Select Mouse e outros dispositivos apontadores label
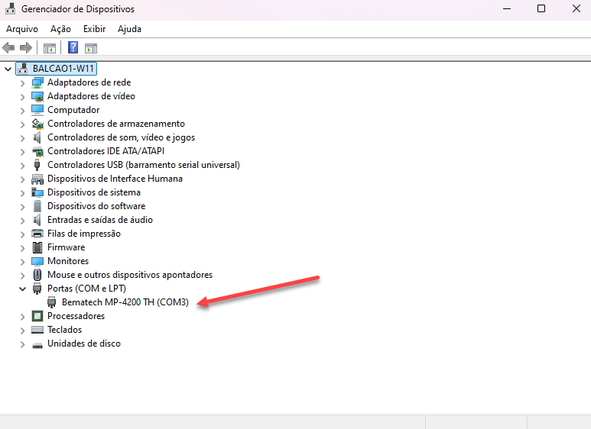Screen dimensions: 591x429 [130, 275]
